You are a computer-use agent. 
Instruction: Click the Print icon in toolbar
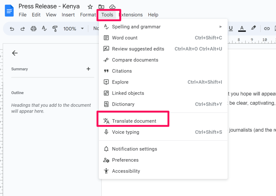tap(33, 29)
